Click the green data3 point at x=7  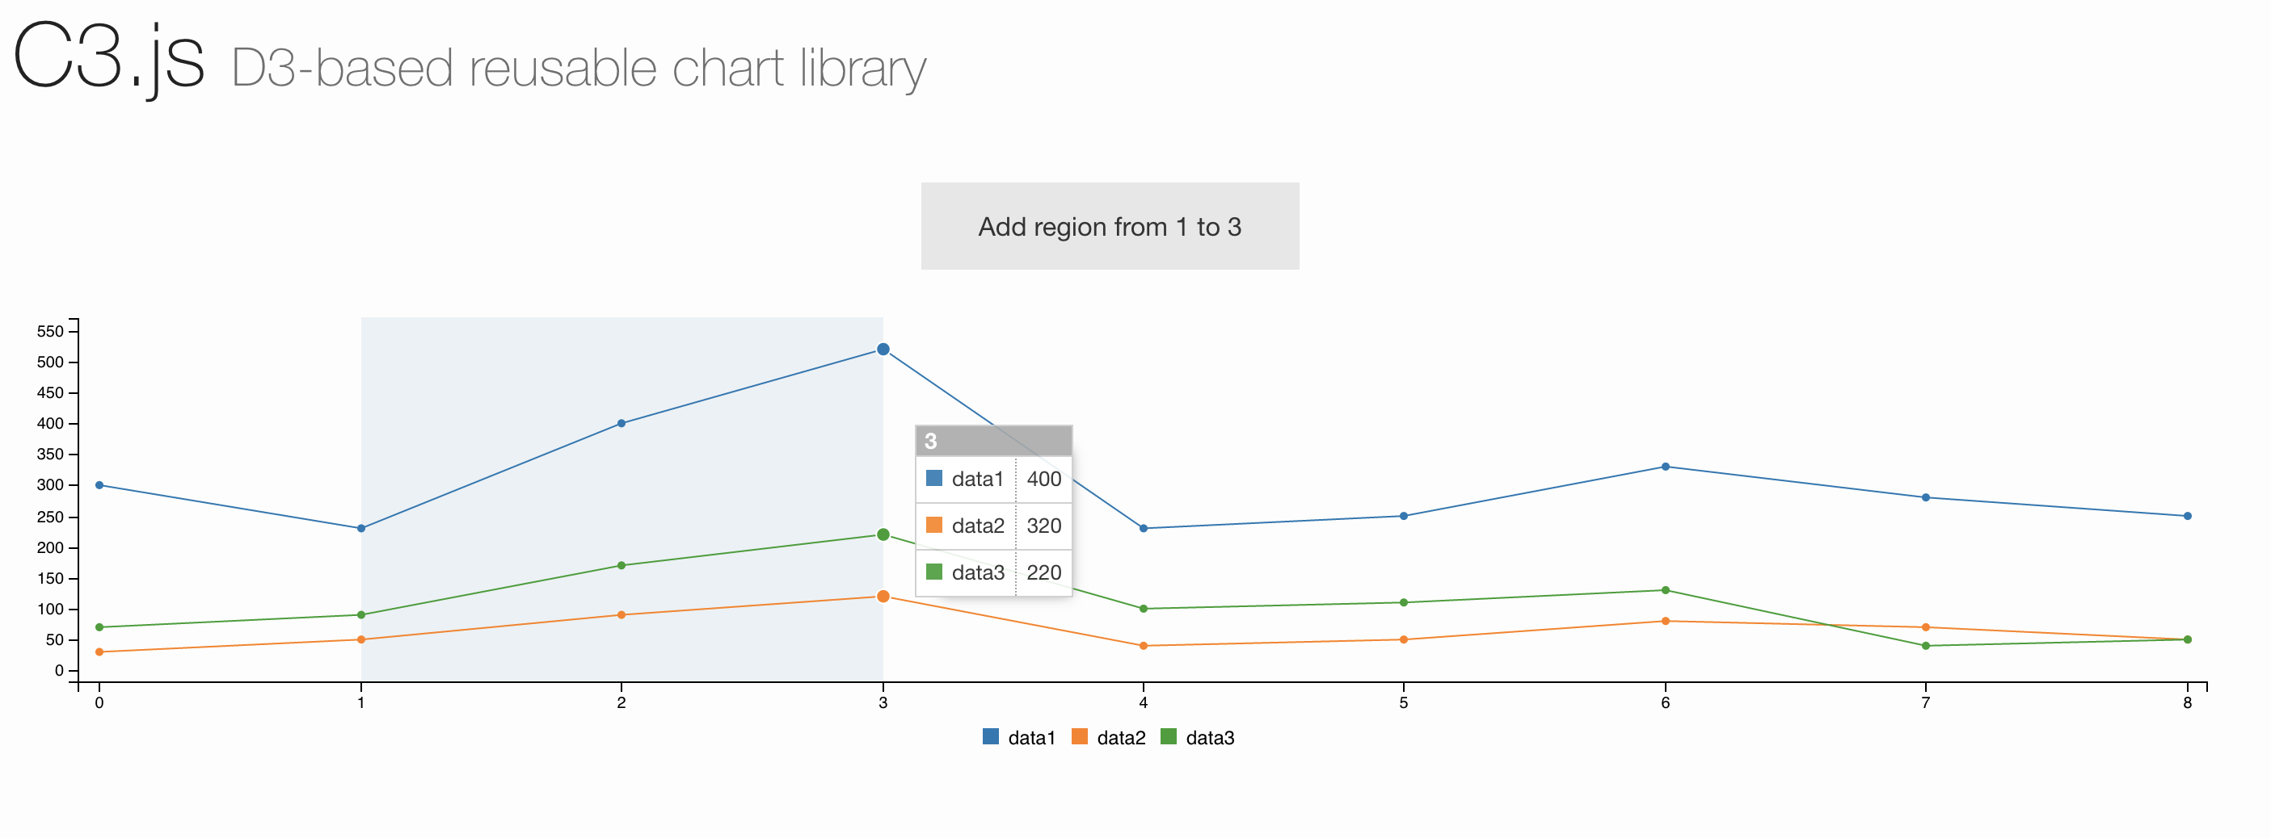[x=1925, y=645]
